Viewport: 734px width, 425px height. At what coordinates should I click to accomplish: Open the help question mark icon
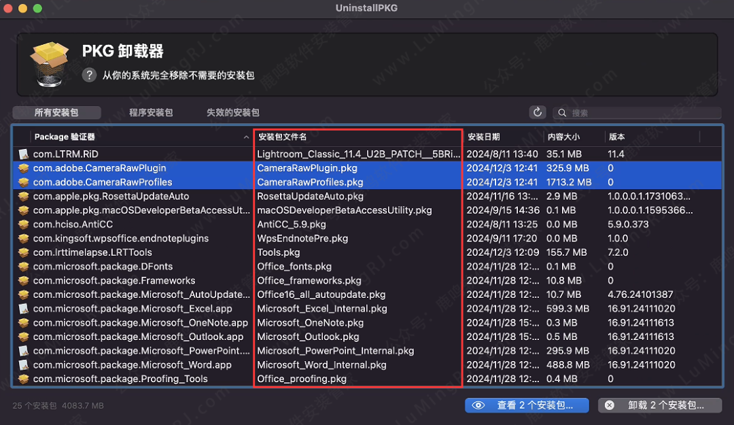[x=89, y=75]
